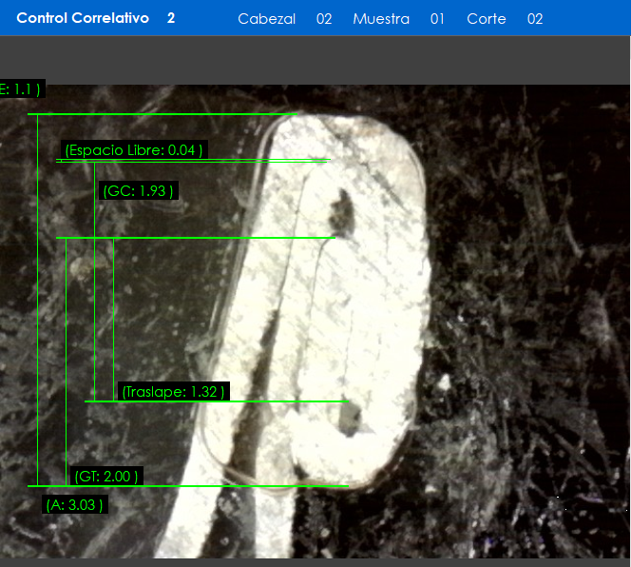Select the 02 value next to Corte
The height and width of the screenshot is (567, 631).
(535, 19)
